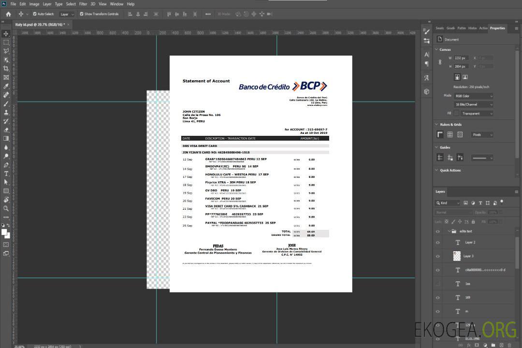
Task: Open the 16 Bits/Channel dropdown
Action: point(473,104)
